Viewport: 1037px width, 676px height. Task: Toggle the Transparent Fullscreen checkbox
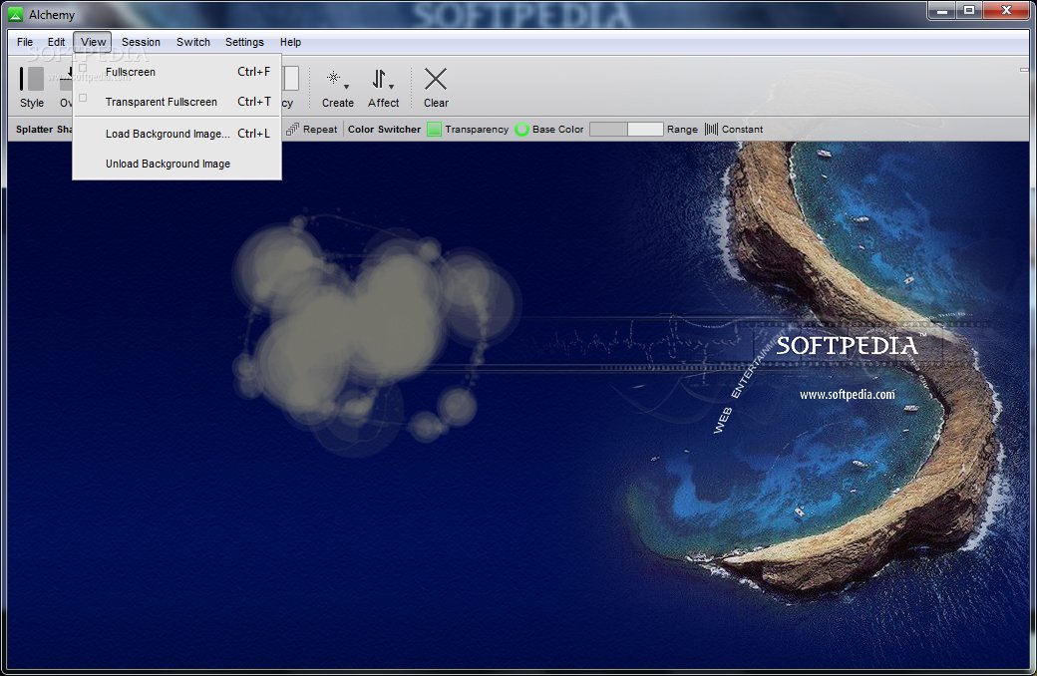[83, 98]
